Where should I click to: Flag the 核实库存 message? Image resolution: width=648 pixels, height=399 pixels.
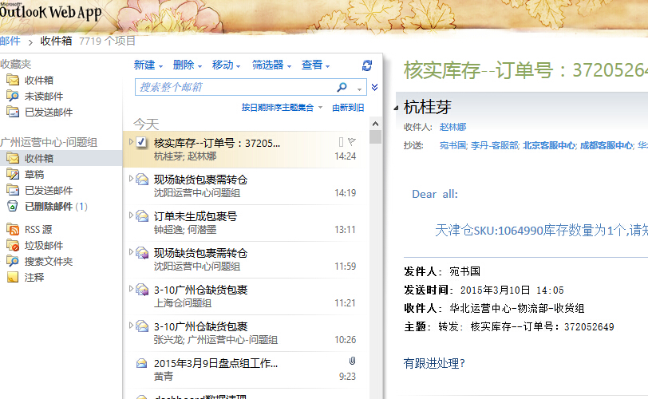click(x=352, y=142)
